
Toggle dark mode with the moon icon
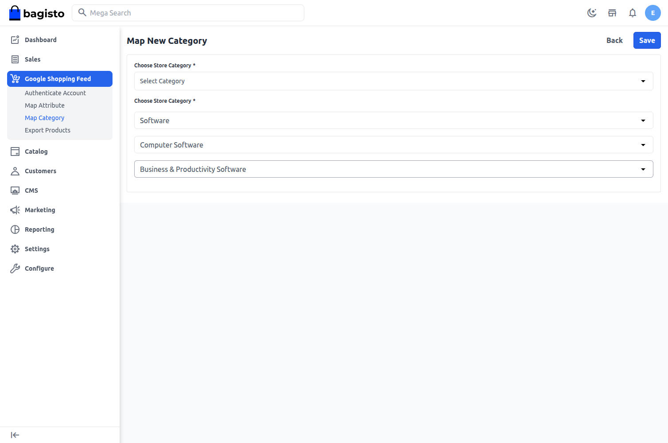pyautogui.click(x=592, y=13)
